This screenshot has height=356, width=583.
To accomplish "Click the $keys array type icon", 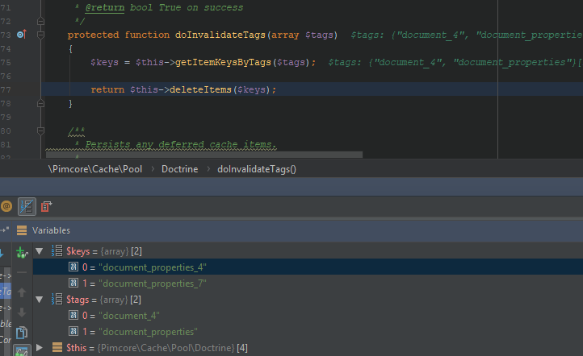I will [57, 251].
